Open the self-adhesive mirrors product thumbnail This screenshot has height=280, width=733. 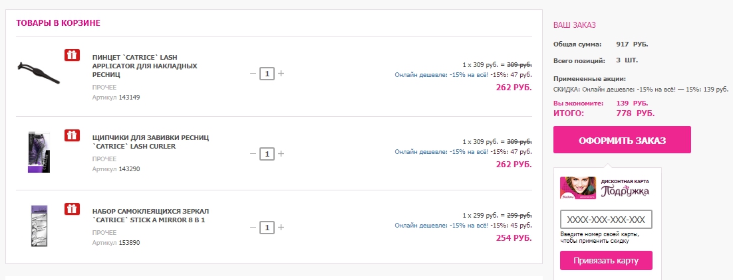(39, 226)
